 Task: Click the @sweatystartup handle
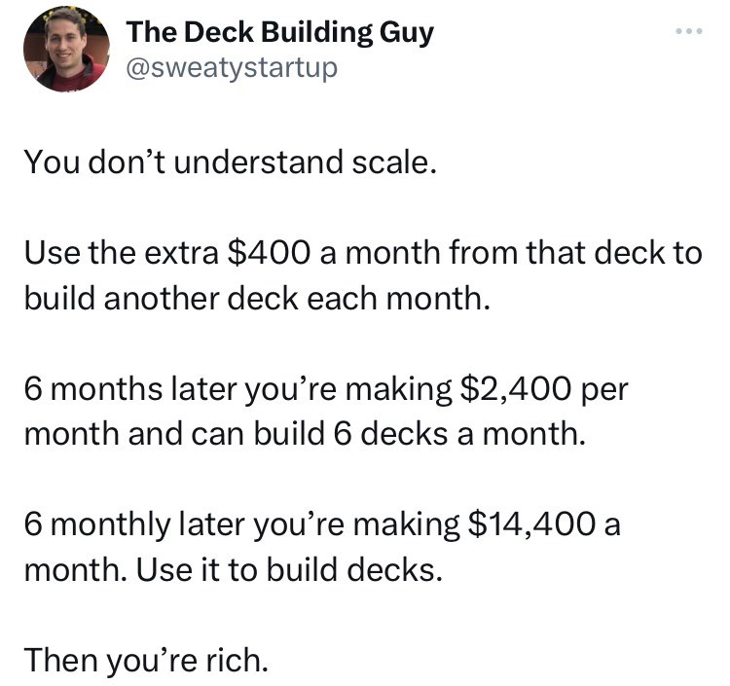[x=232, y=68]
